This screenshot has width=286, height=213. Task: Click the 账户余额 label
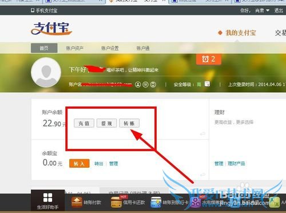click(x=52, y=112)
